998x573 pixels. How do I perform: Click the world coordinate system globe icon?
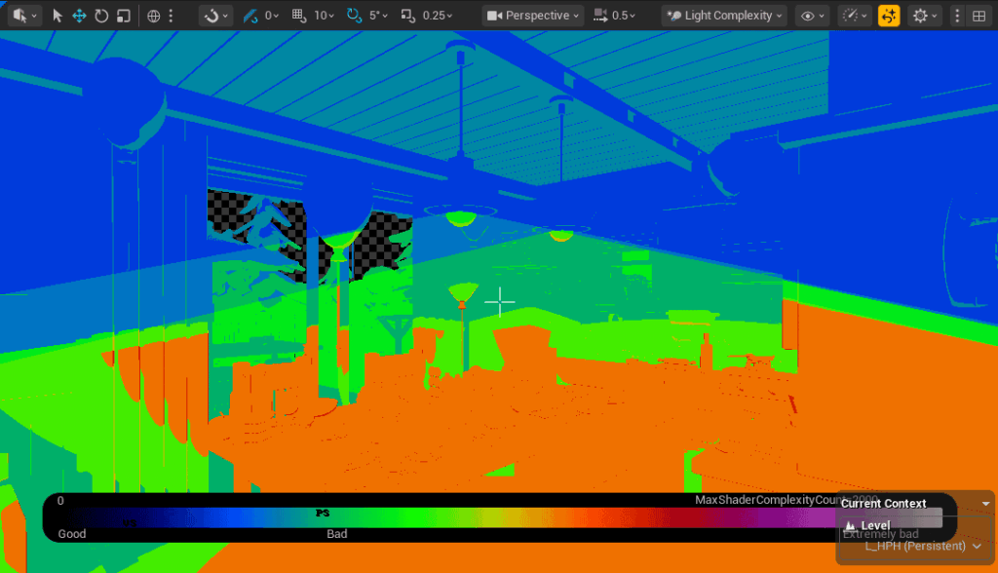pyautogui.click(x=154, y=16)
